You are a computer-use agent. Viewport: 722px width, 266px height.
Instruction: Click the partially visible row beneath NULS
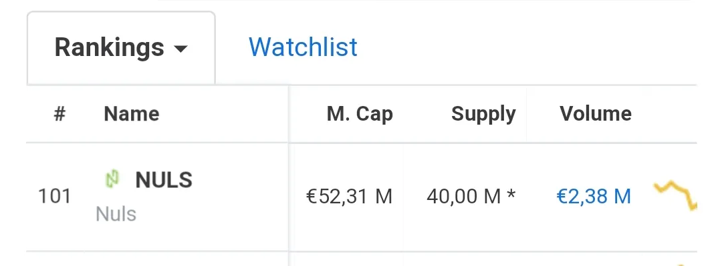(x=362, y=259)
